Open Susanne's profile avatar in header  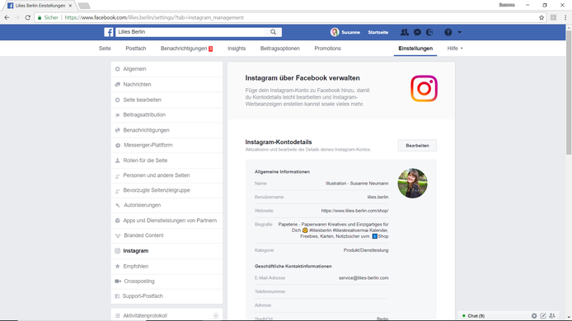pyautogui.click(x=335, y=32)
